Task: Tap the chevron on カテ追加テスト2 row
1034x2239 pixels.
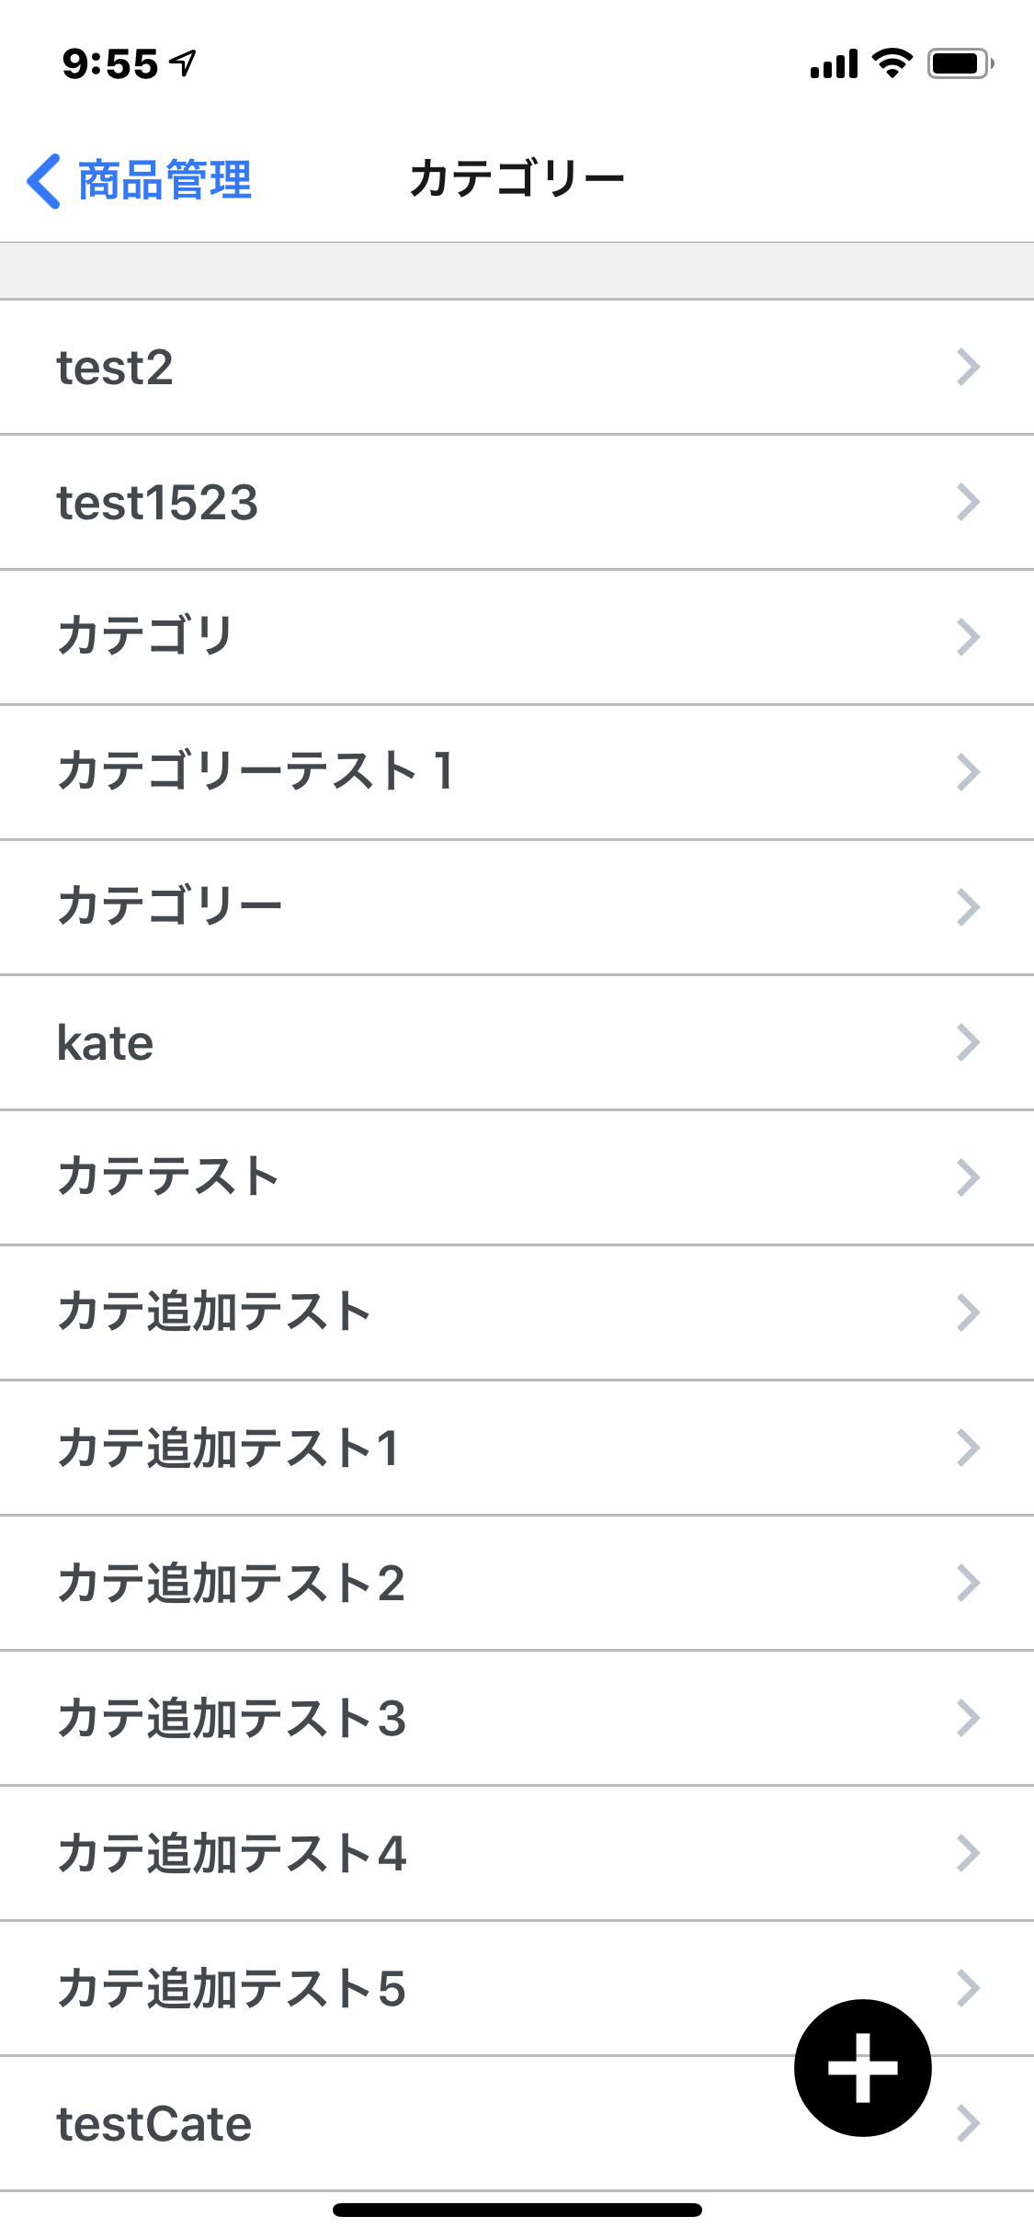Action: pos(968,1583)
